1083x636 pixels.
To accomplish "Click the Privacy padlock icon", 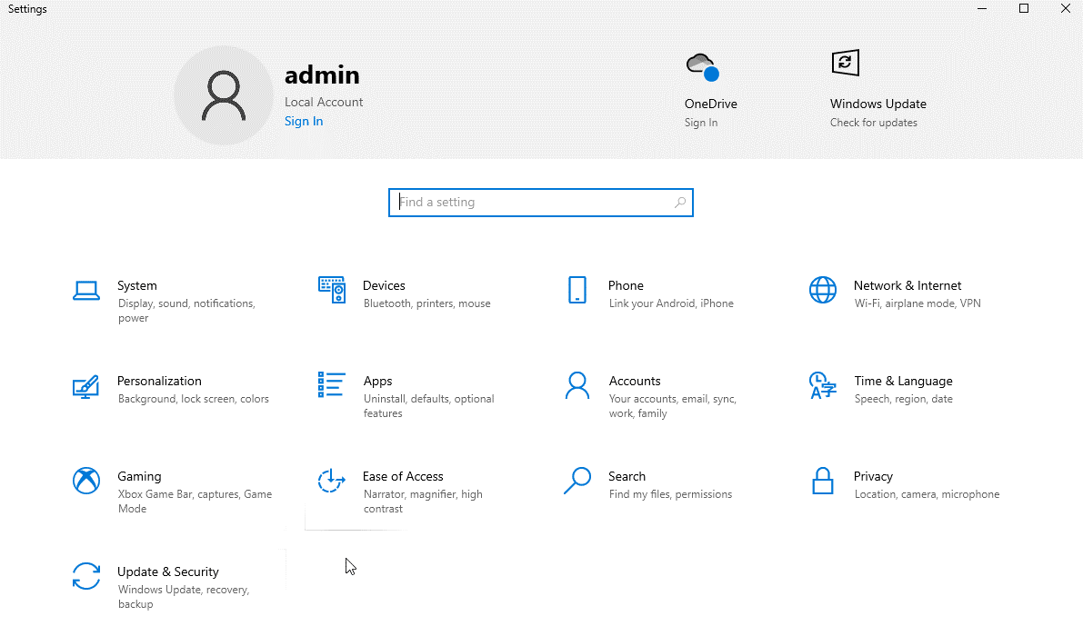I will [x=823, y=481].
